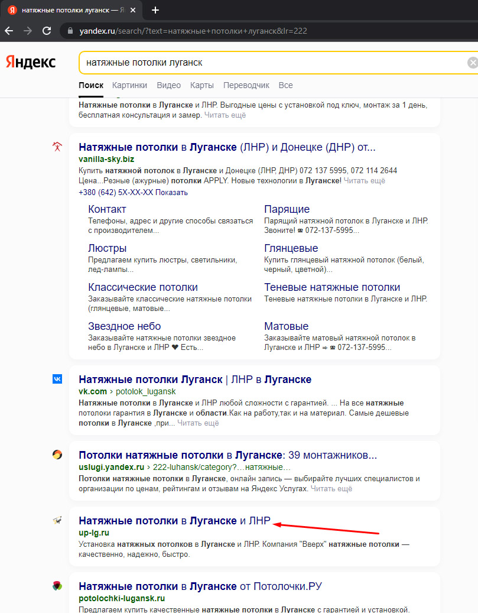Viewport: 478px width, 613px height.
Task: Switch to the Видео tab
Action: tap(169, 85)
